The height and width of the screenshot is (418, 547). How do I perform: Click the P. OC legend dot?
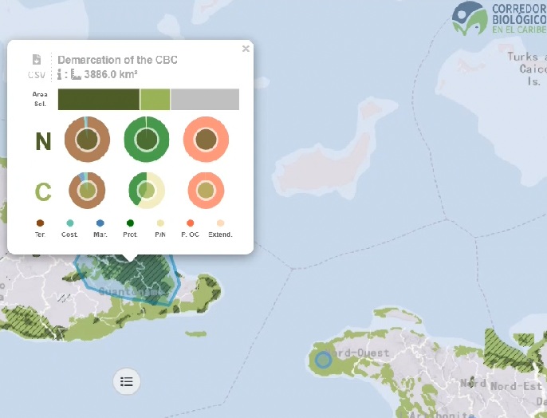[191, 223]
